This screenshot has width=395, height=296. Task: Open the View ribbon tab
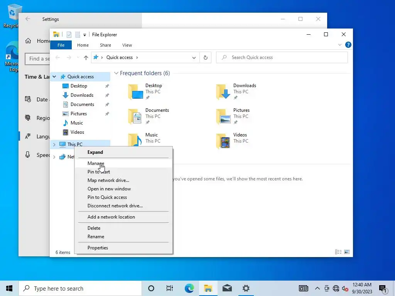127,45
